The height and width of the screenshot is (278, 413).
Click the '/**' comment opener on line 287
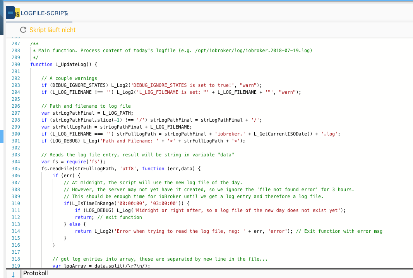tap(34, 44)
